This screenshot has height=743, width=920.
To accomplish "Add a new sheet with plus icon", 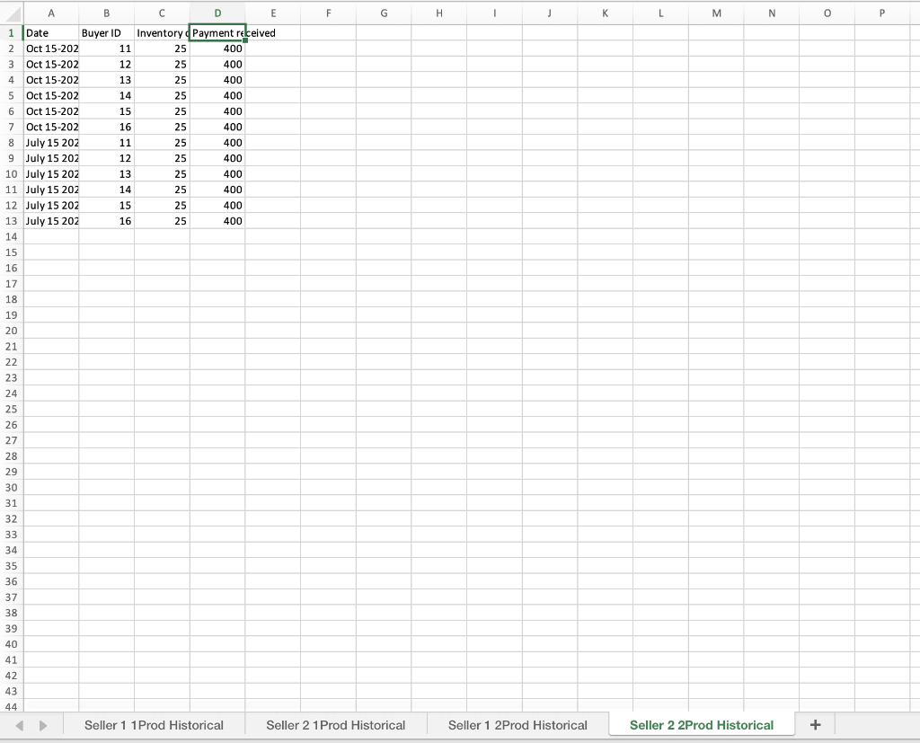I will click(x=815, y=725).
